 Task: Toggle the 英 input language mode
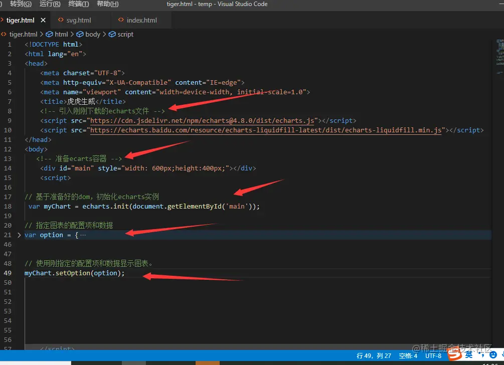(x=469, y=354)
